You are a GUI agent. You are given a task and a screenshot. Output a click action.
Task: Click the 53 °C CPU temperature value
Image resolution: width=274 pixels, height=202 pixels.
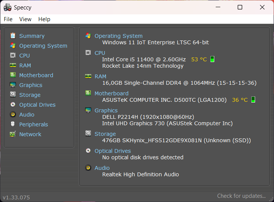(x=199, y=59)
